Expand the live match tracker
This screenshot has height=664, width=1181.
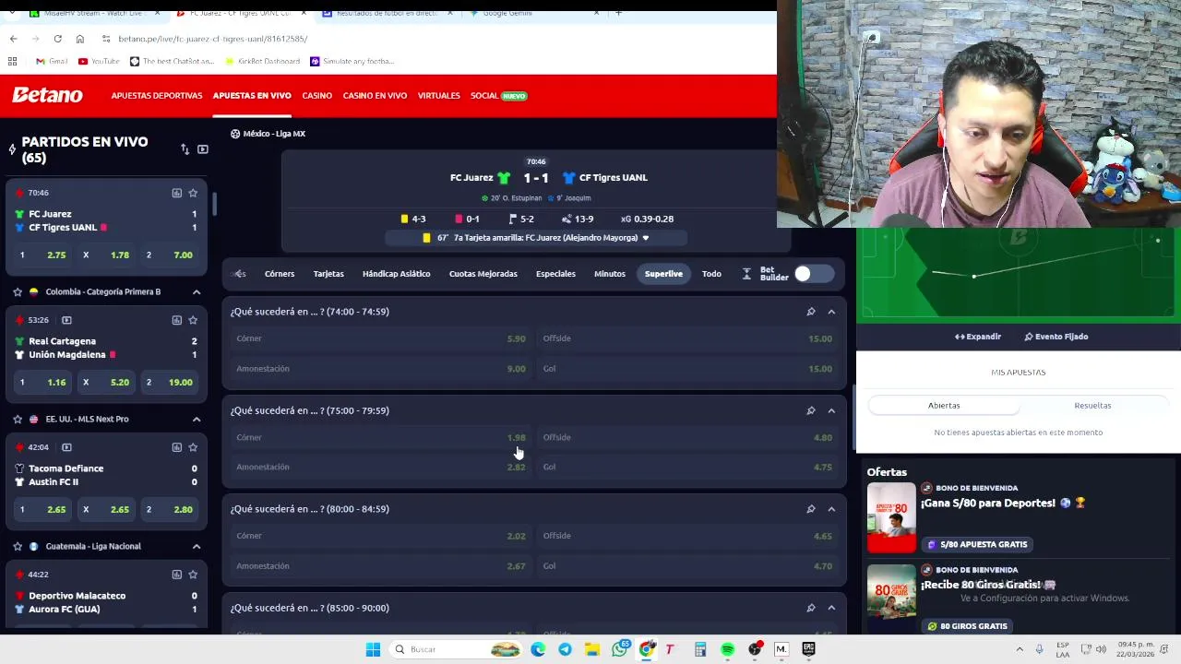[x=978, y=337]
